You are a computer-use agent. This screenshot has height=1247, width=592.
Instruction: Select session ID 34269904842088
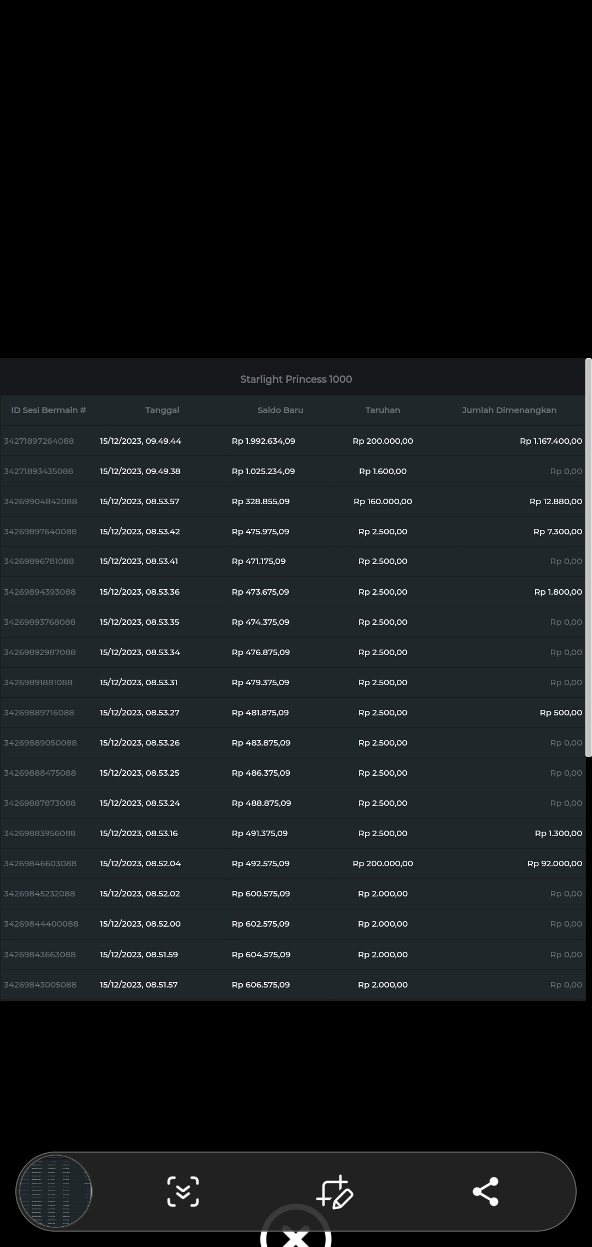[x=41, y=501]
